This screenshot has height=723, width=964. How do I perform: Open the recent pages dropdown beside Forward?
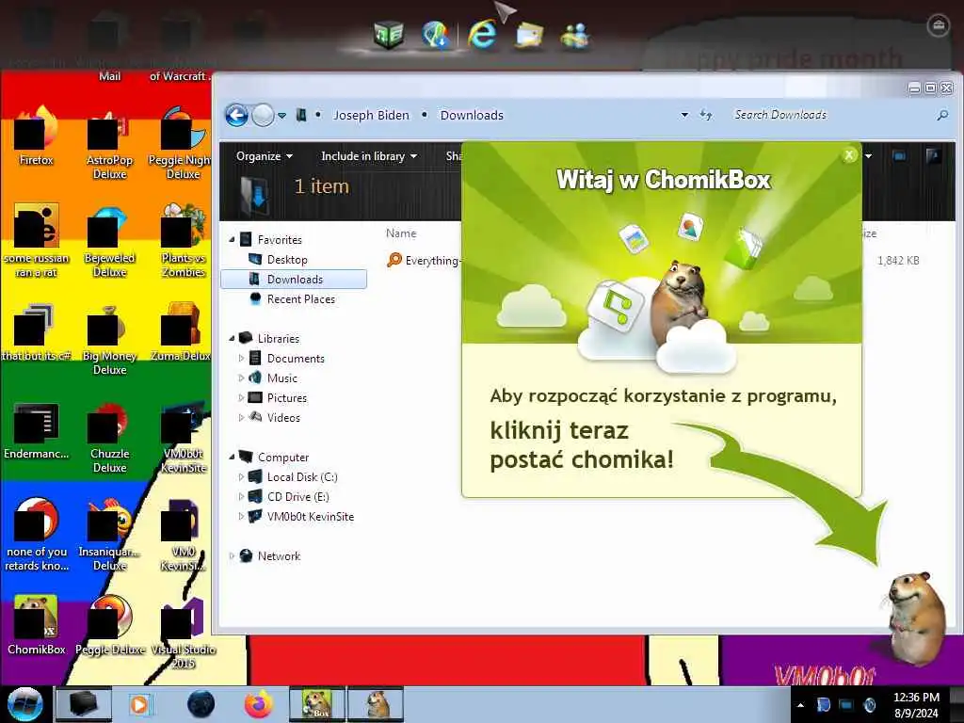point(281,116)
